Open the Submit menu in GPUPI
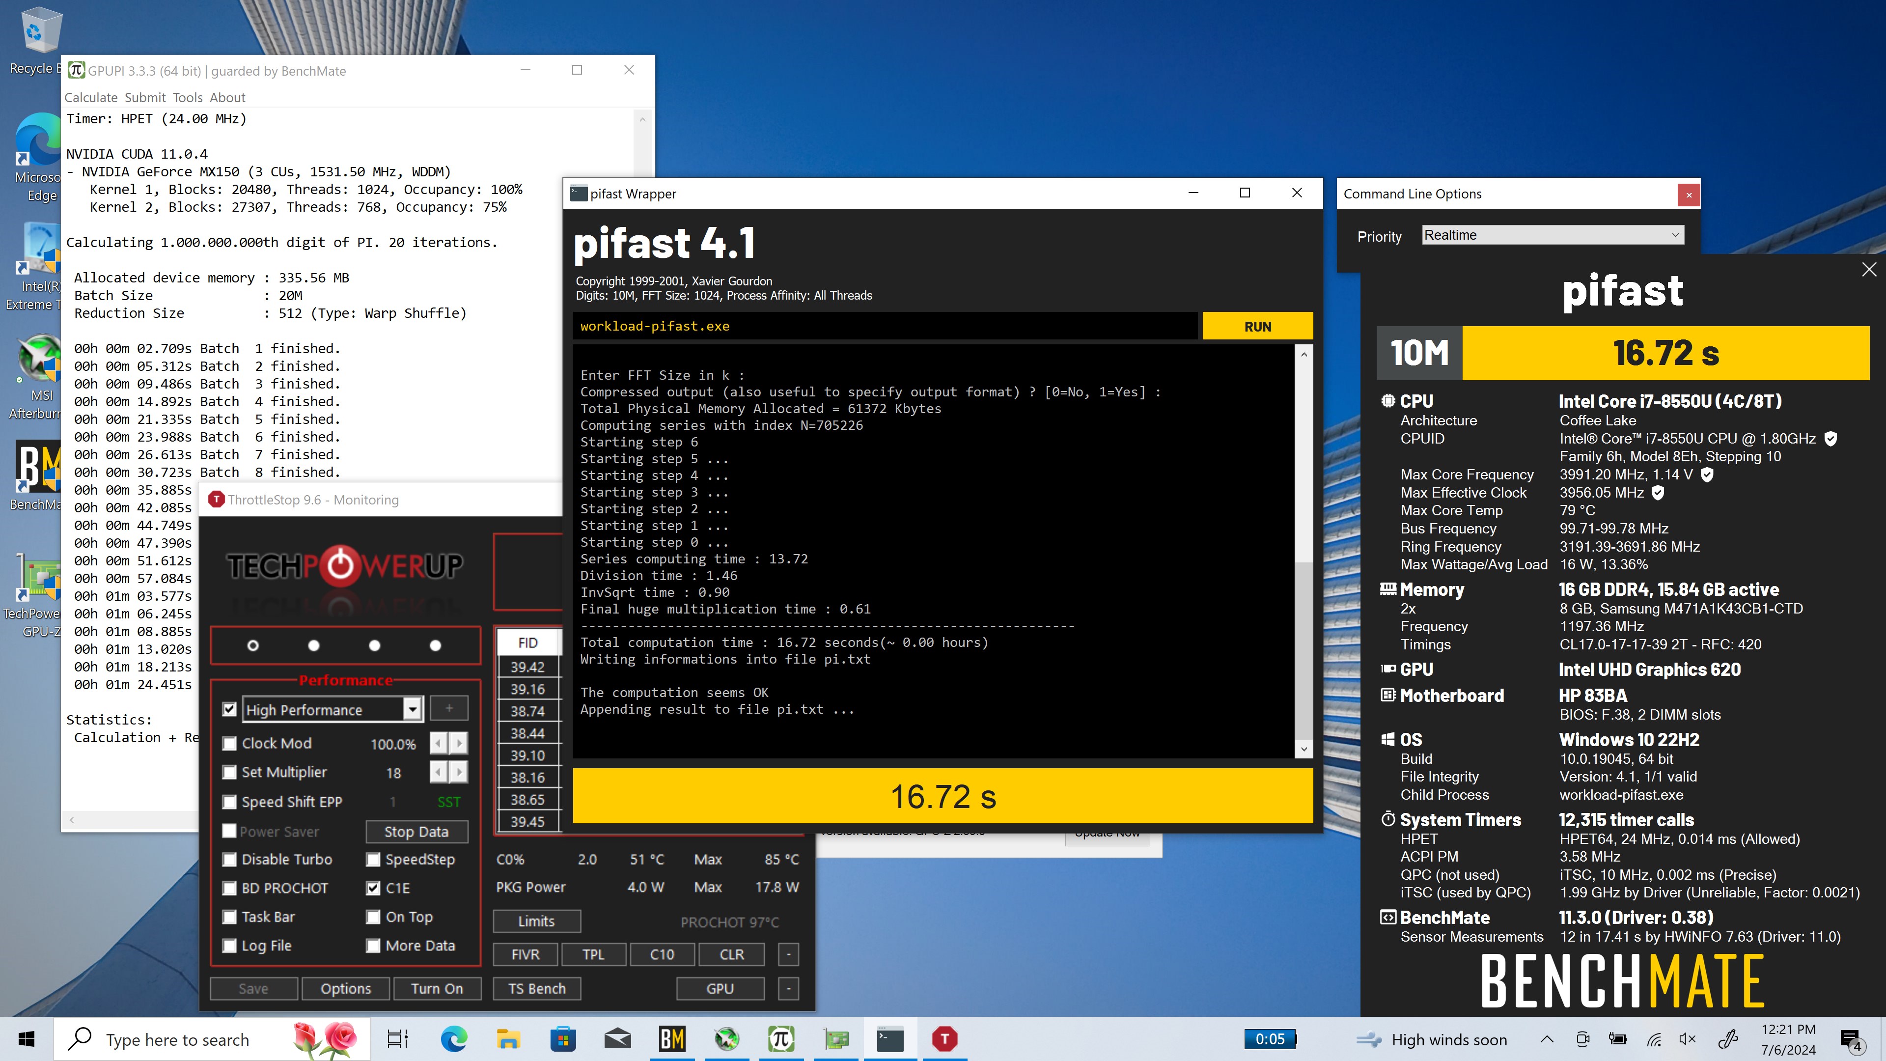Image resolution: width=1886 pixels, height=1061 pixels. tap(145, 97)
